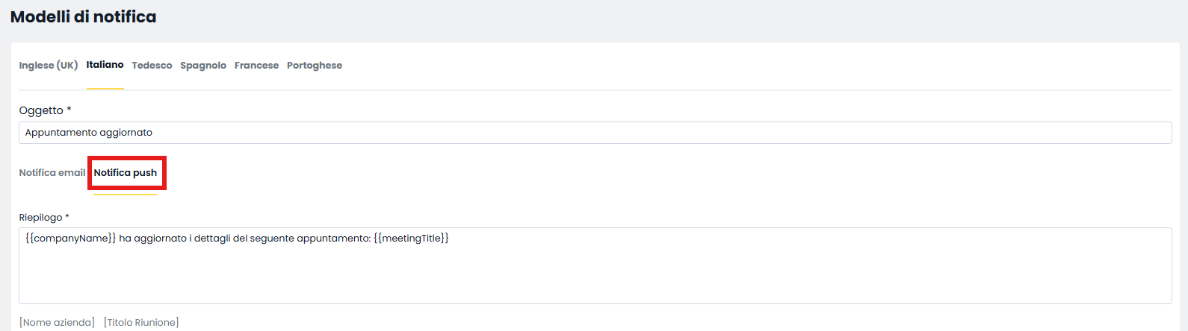Switch to the Spagnolo tab
The width and height of the screenshot is (1188, 331).
(x=203, y=66)
